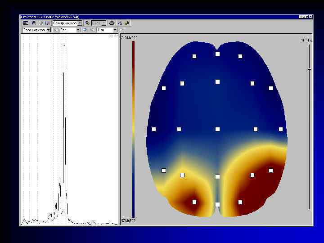Click the vertical color scale bar
The image size is (324, 243).
[x=134, y=129]
